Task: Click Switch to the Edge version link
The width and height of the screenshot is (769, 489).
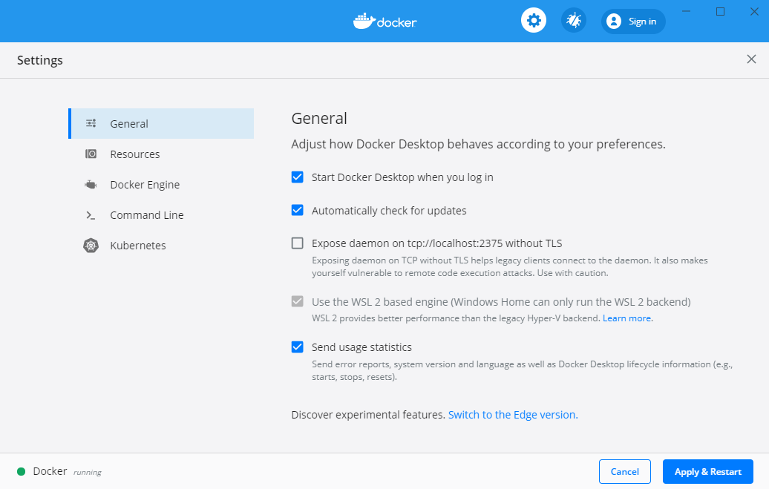Action: (512, 415)
